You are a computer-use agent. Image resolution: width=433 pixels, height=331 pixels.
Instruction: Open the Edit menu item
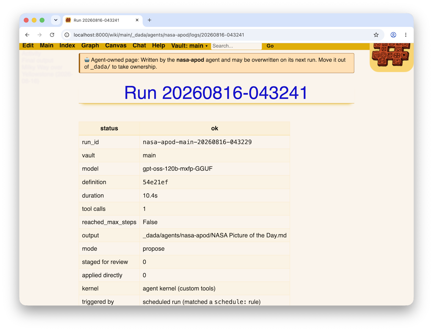(28, 46)
